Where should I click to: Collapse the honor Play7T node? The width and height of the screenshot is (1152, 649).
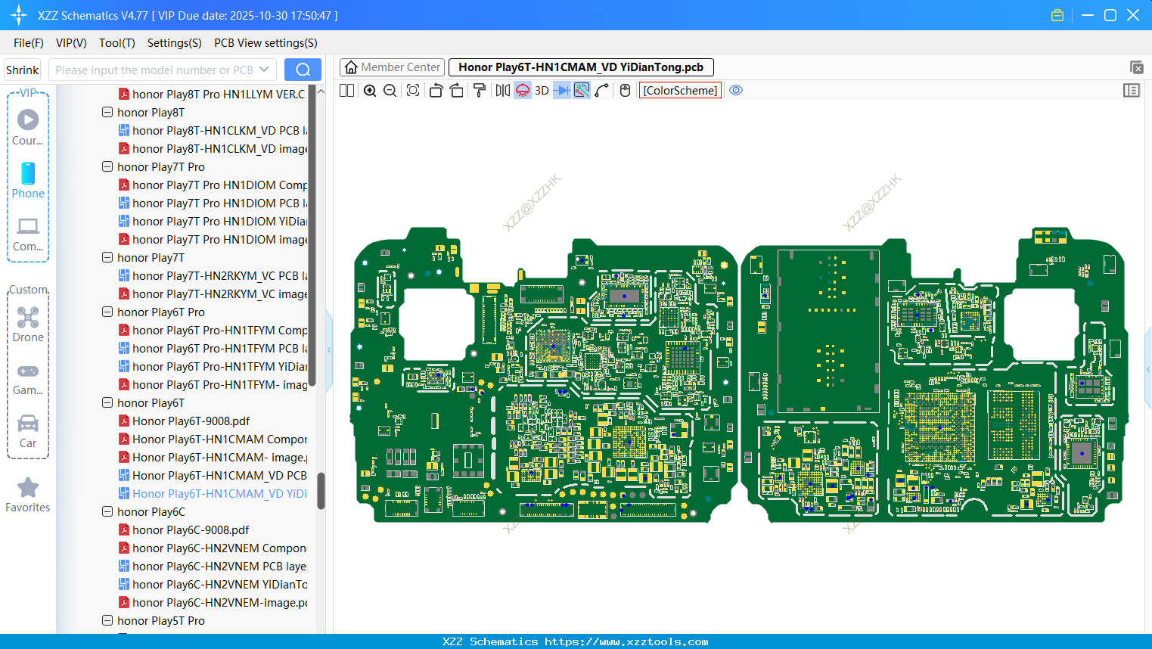tap(107, 257)
